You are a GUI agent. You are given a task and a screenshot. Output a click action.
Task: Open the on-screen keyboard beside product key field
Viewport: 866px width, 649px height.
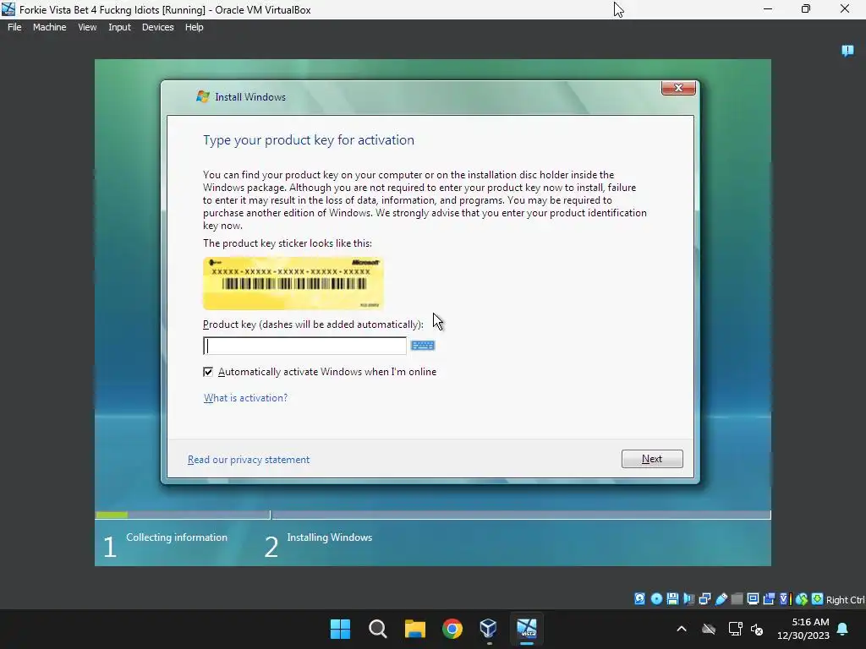(x=423, y=346)
